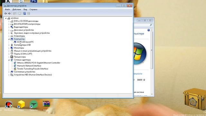Click the Процессоры chip icon

coord(12,57)
